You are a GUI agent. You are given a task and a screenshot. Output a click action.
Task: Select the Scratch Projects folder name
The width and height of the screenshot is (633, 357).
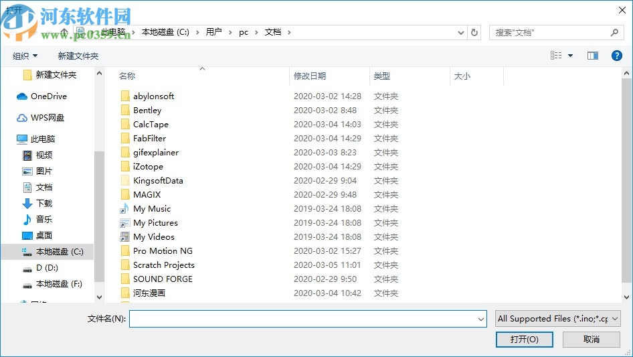[164, 265]
